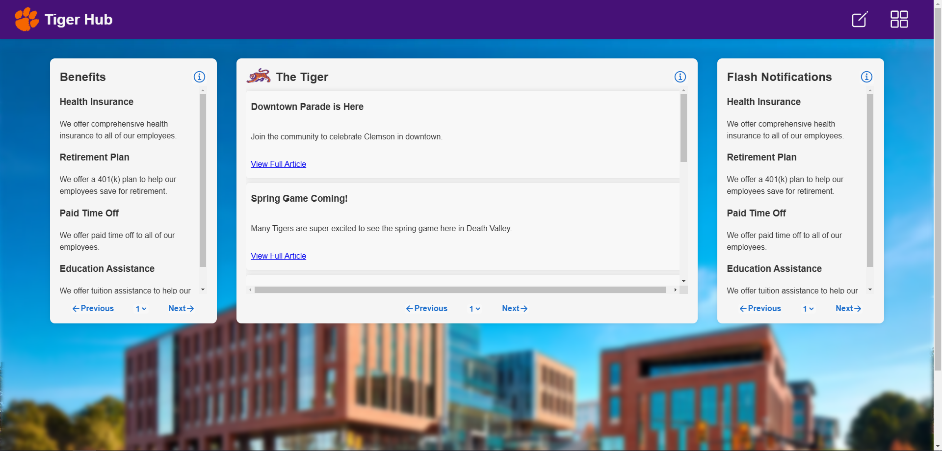
Task: Click comprehensive health insurance text in Flash Notifications
Action: coord(785,130)
